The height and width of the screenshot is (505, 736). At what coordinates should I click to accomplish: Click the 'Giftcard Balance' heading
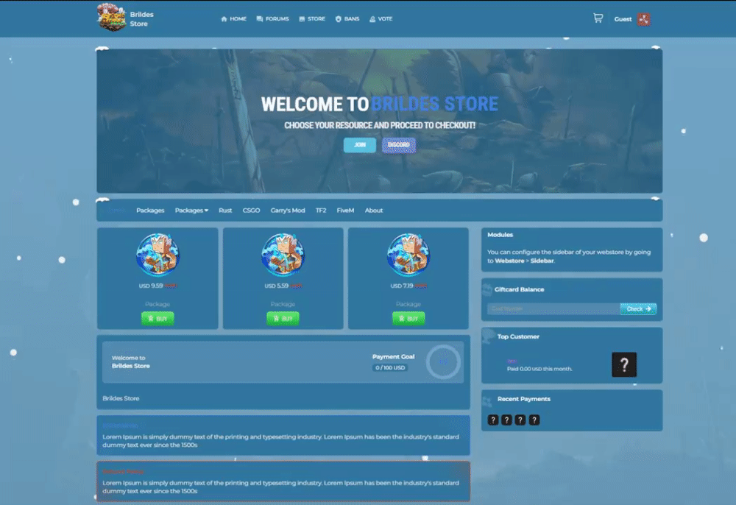coord(519,289)
